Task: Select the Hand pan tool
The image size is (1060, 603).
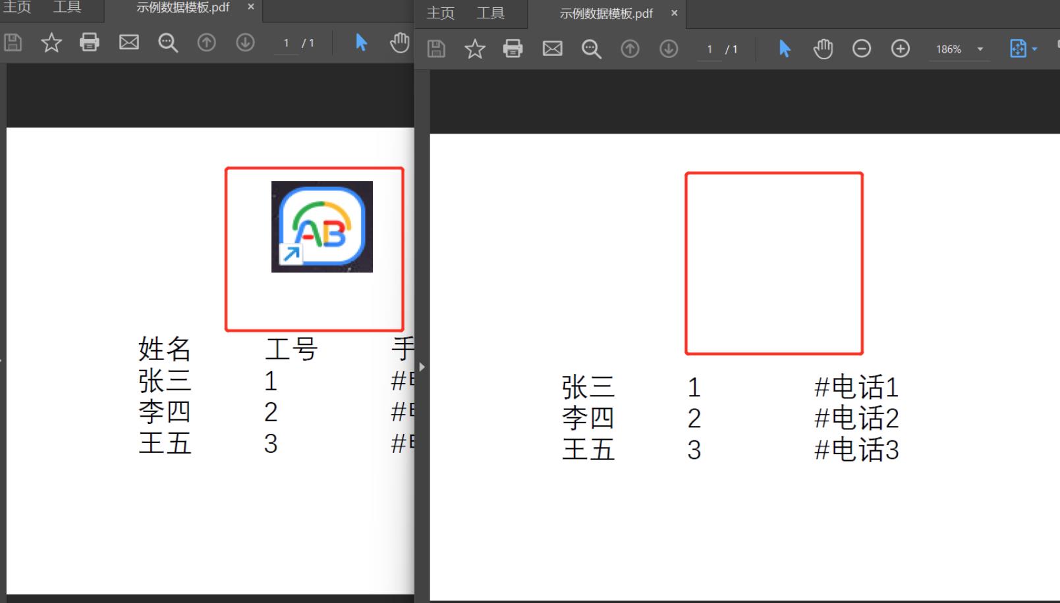Action: pos(823,48)
